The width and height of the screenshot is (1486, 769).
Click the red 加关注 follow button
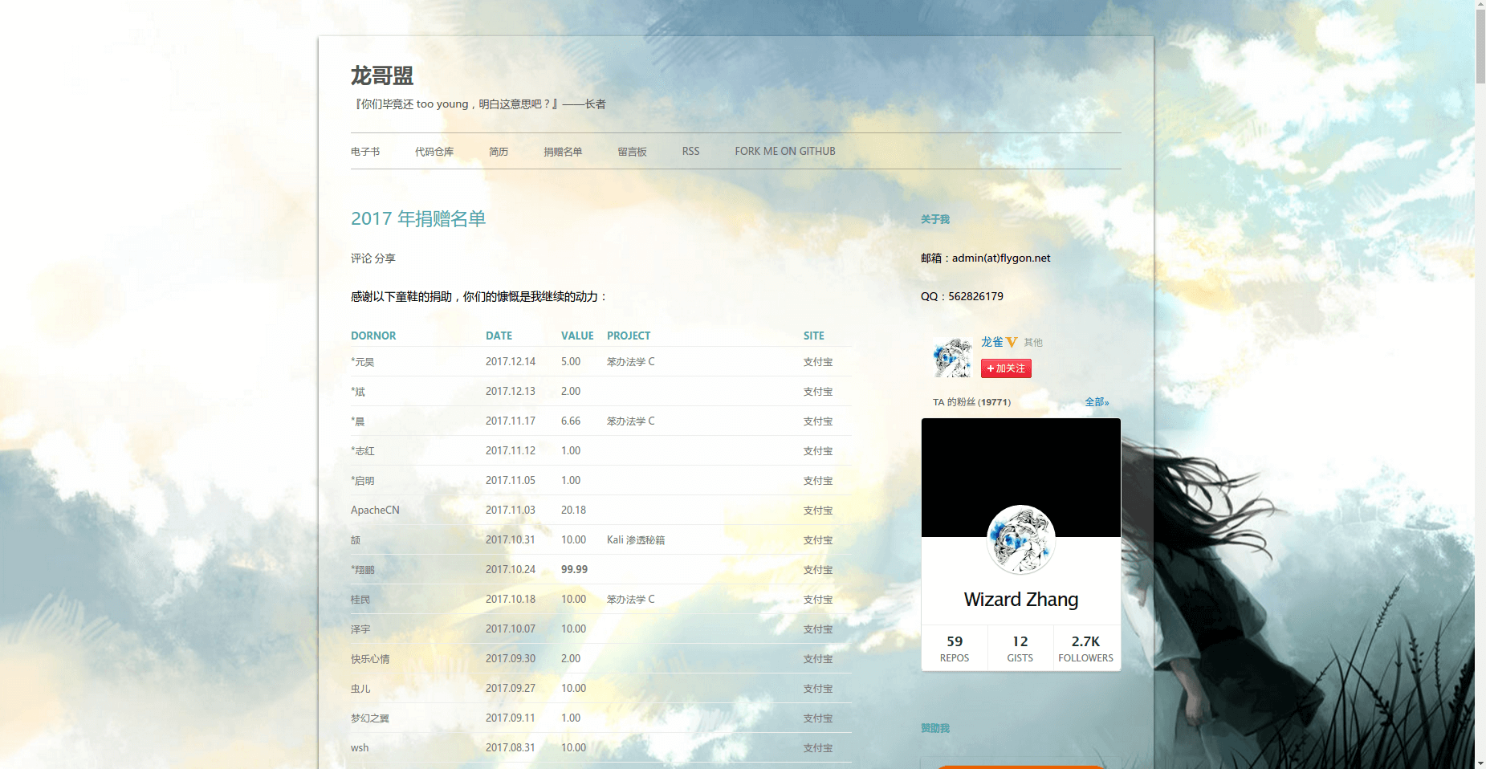(1006, 368)
